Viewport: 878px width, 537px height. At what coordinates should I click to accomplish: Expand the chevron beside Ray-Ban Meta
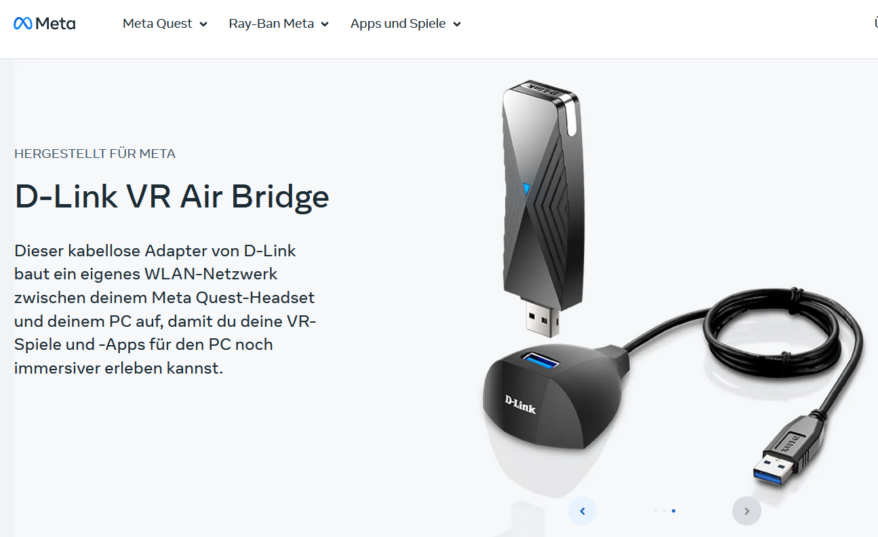coord(325,24)
